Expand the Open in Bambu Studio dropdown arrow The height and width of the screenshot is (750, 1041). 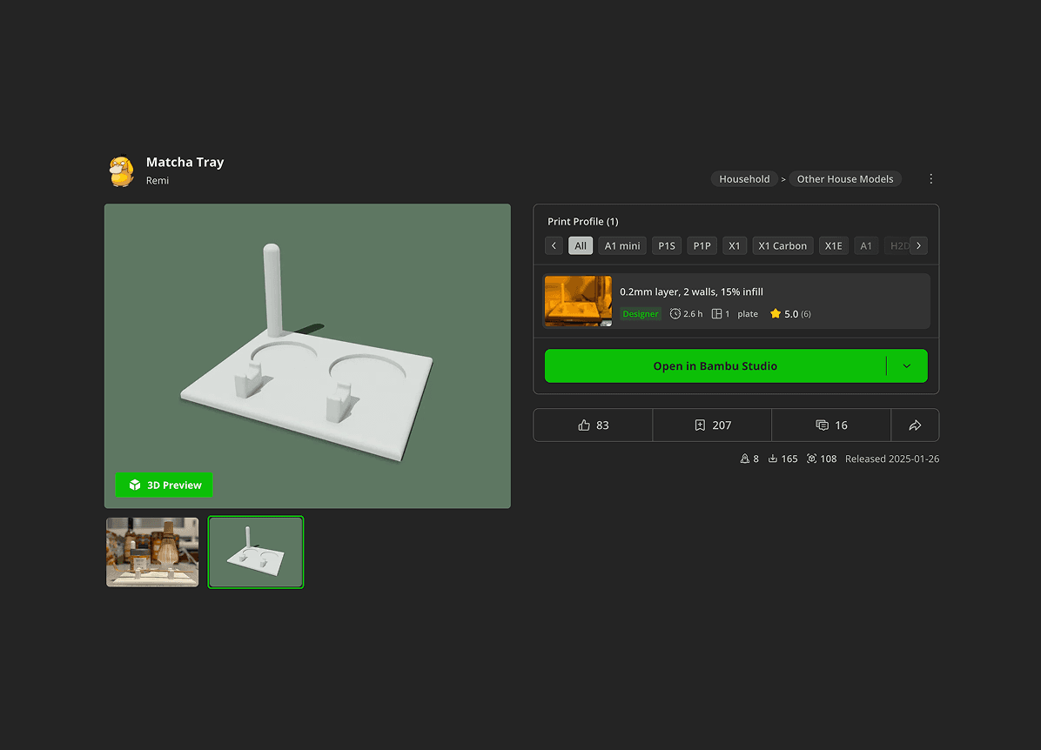click(x=906, y=366)
